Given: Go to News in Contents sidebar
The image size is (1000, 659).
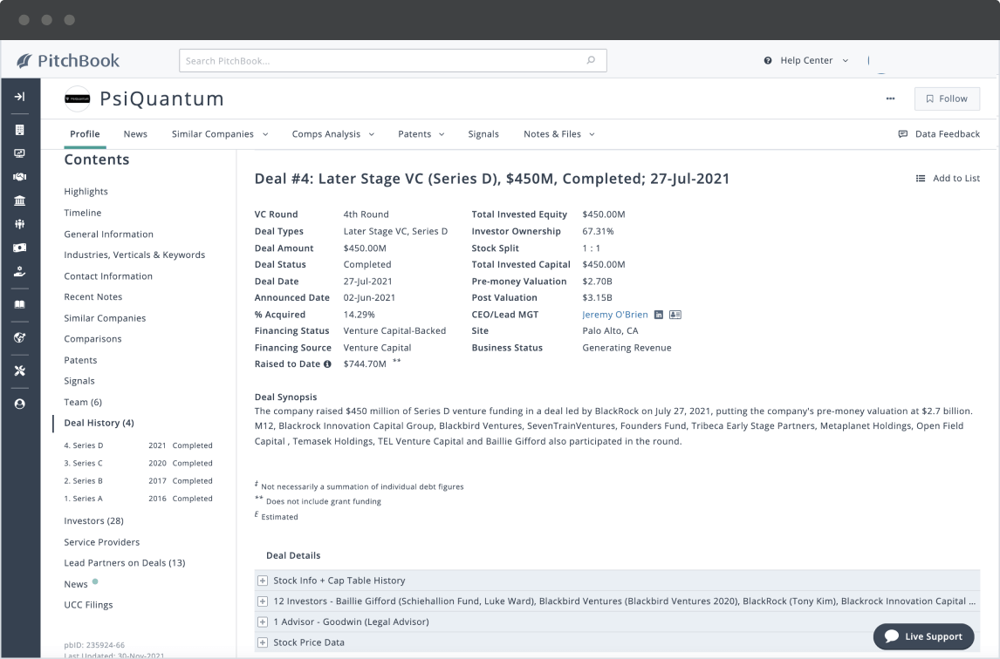Looking at the screenshot, I should pos(76,584).
